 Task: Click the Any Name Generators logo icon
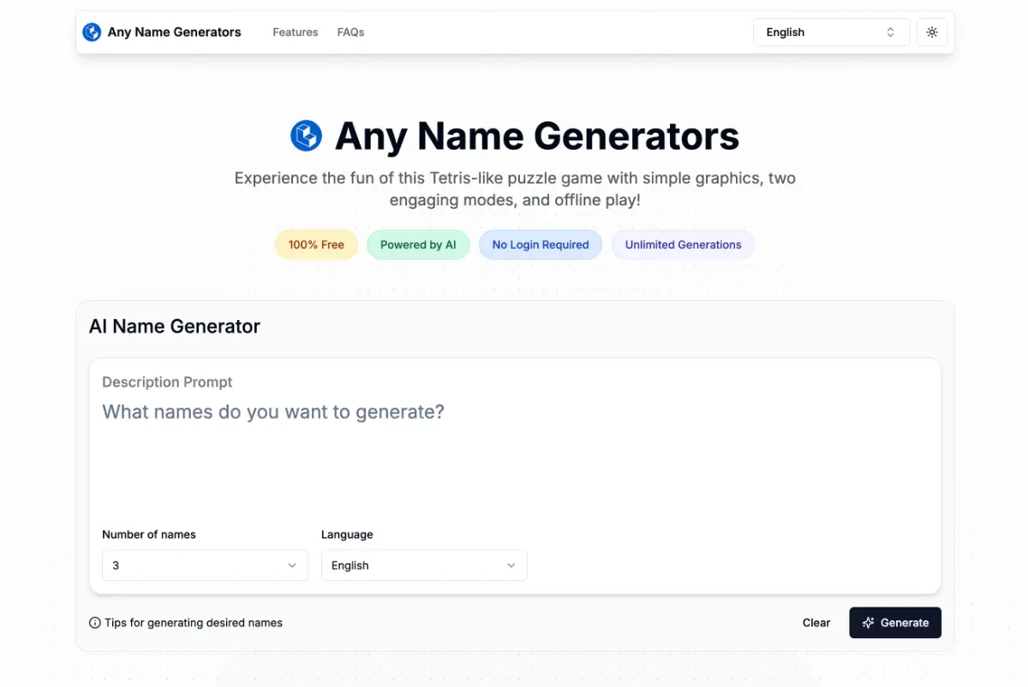coord(92,32)
